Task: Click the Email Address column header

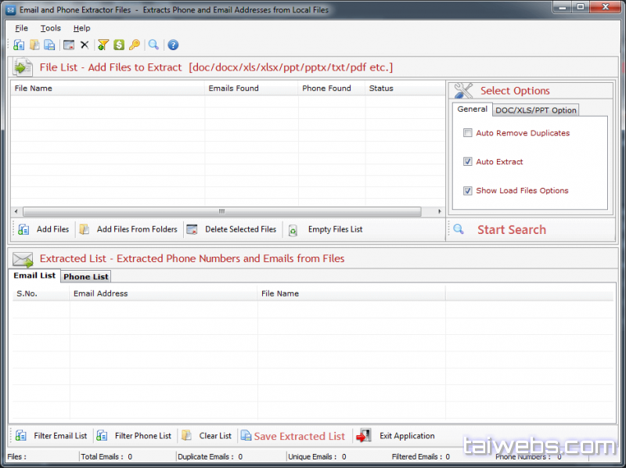Action: click(100, 293)
